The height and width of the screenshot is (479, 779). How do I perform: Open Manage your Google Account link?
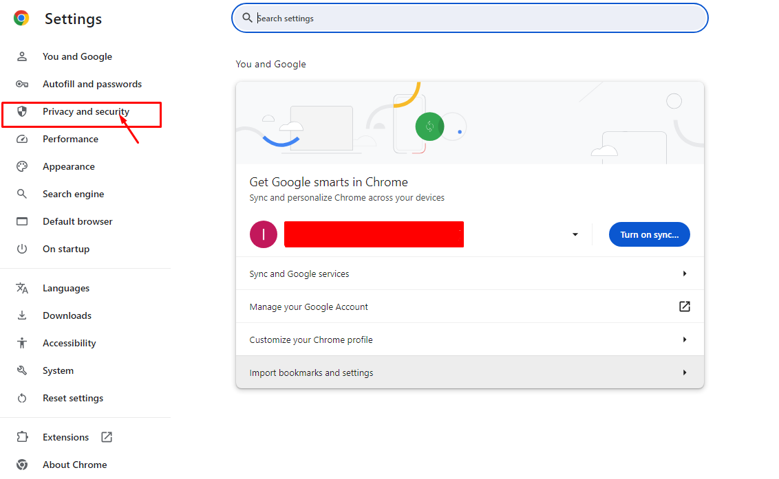[470, 307]
